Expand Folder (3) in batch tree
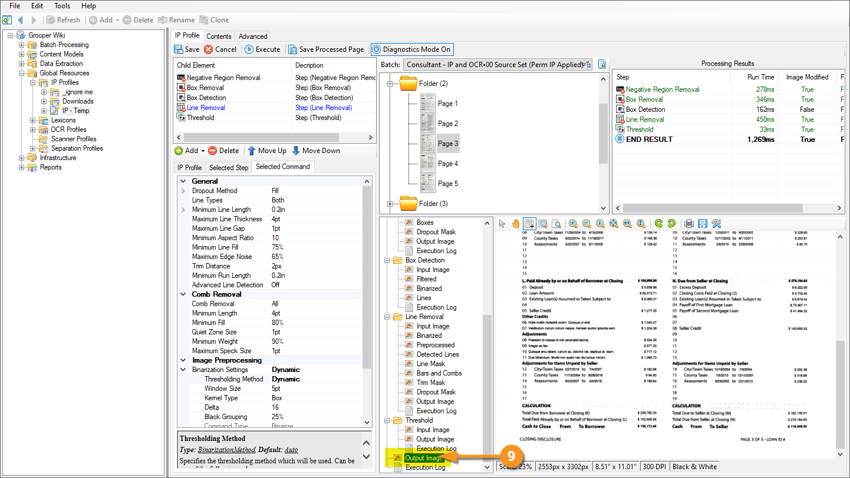 click(x=390, y=204)
